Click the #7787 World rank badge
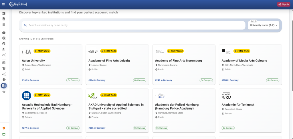The height and width of the screenshot is (139, 293). [175, 51]
